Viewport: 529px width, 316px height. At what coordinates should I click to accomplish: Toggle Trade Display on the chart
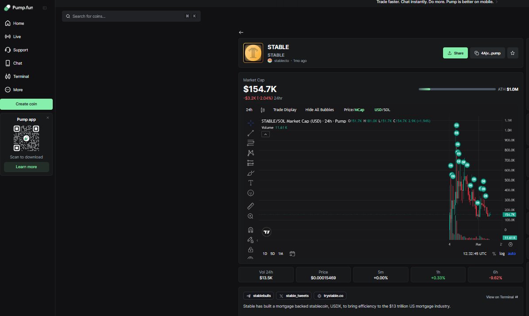tap(285, 110)
